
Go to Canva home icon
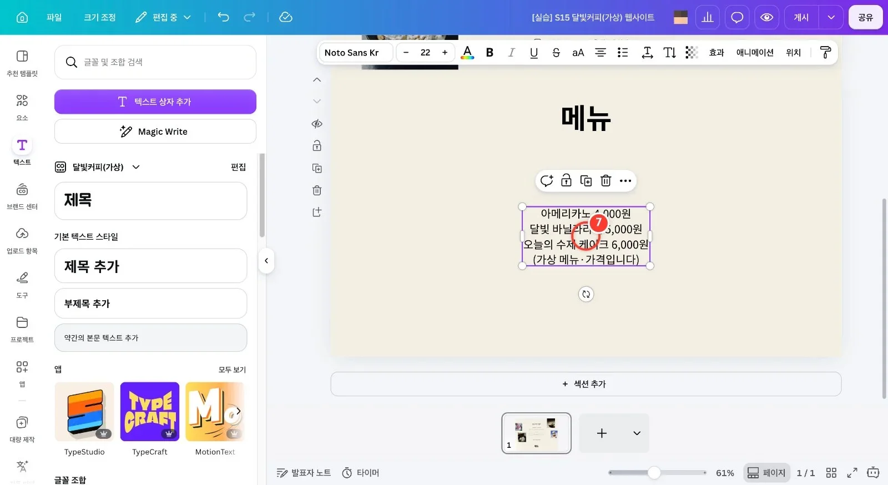tap(22, 17)
